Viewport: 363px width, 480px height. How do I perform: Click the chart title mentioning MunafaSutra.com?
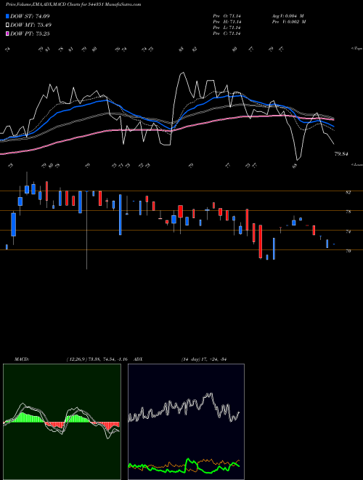[x=73, y=5]
